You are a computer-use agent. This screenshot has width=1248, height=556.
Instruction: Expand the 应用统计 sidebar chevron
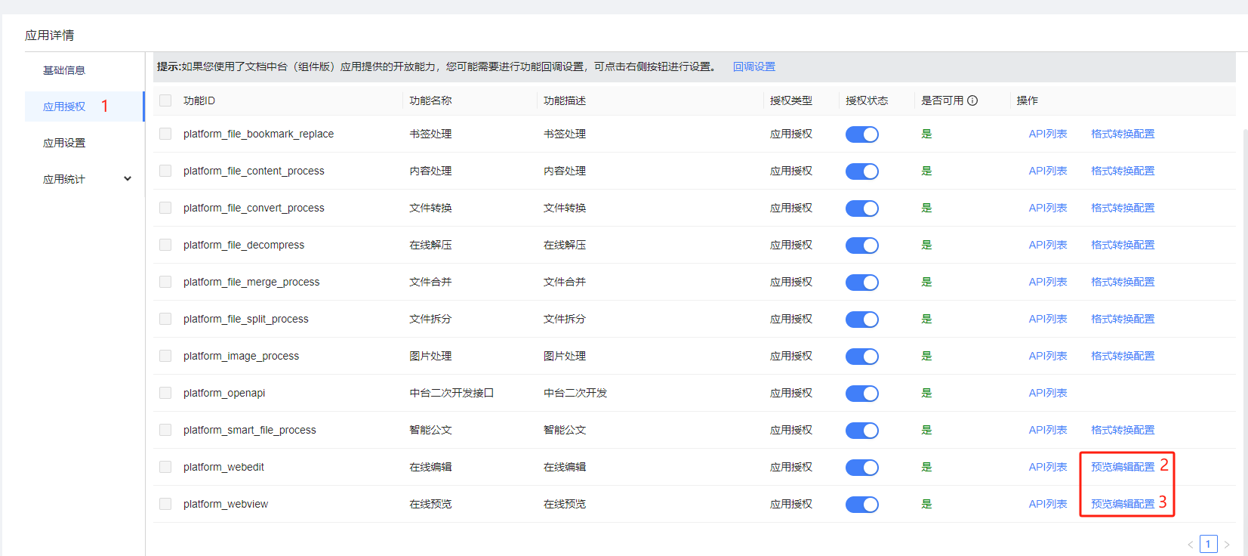click(128, 179)
